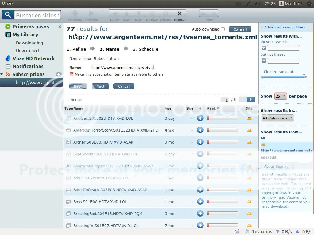Enable the Auto-download checkbox
This screenshot has height=235, width=314.
(223, 29)
